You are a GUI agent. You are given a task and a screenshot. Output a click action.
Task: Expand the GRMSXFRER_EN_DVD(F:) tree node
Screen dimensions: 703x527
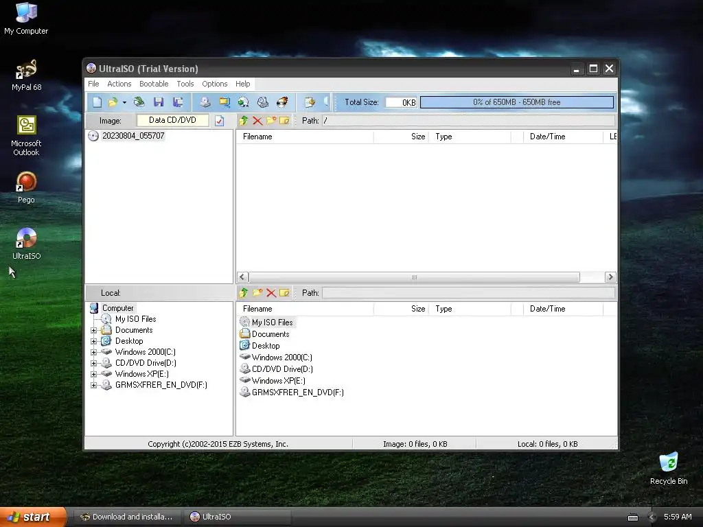tap(93, 385)
